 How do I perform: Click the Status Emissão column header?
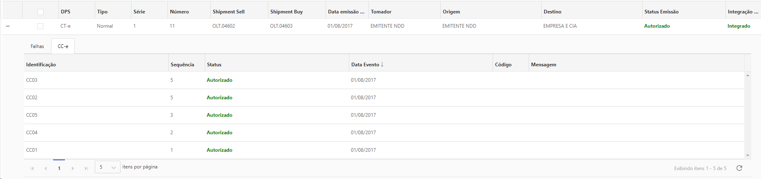[661, 12]
